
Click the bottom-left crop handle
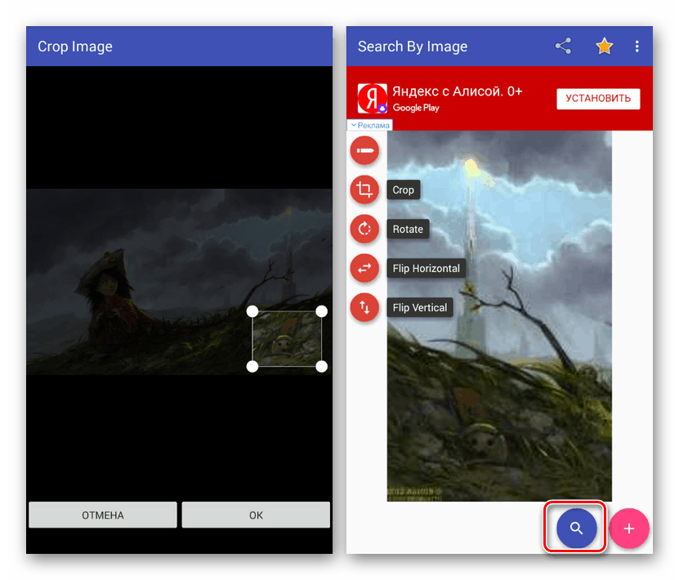click(x=252, y=367)
